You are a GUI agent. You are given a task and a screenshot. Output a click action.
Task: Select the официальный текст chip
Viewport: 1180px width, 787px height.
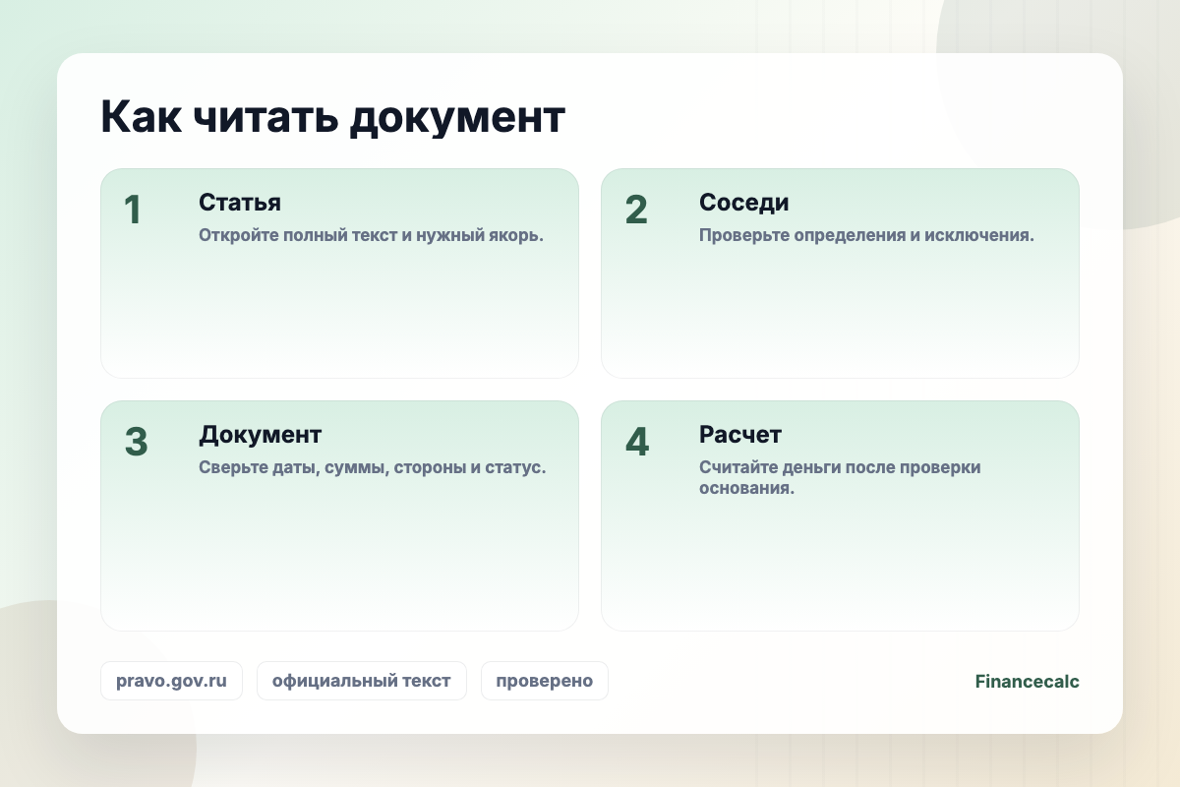(x=362, y=681)
